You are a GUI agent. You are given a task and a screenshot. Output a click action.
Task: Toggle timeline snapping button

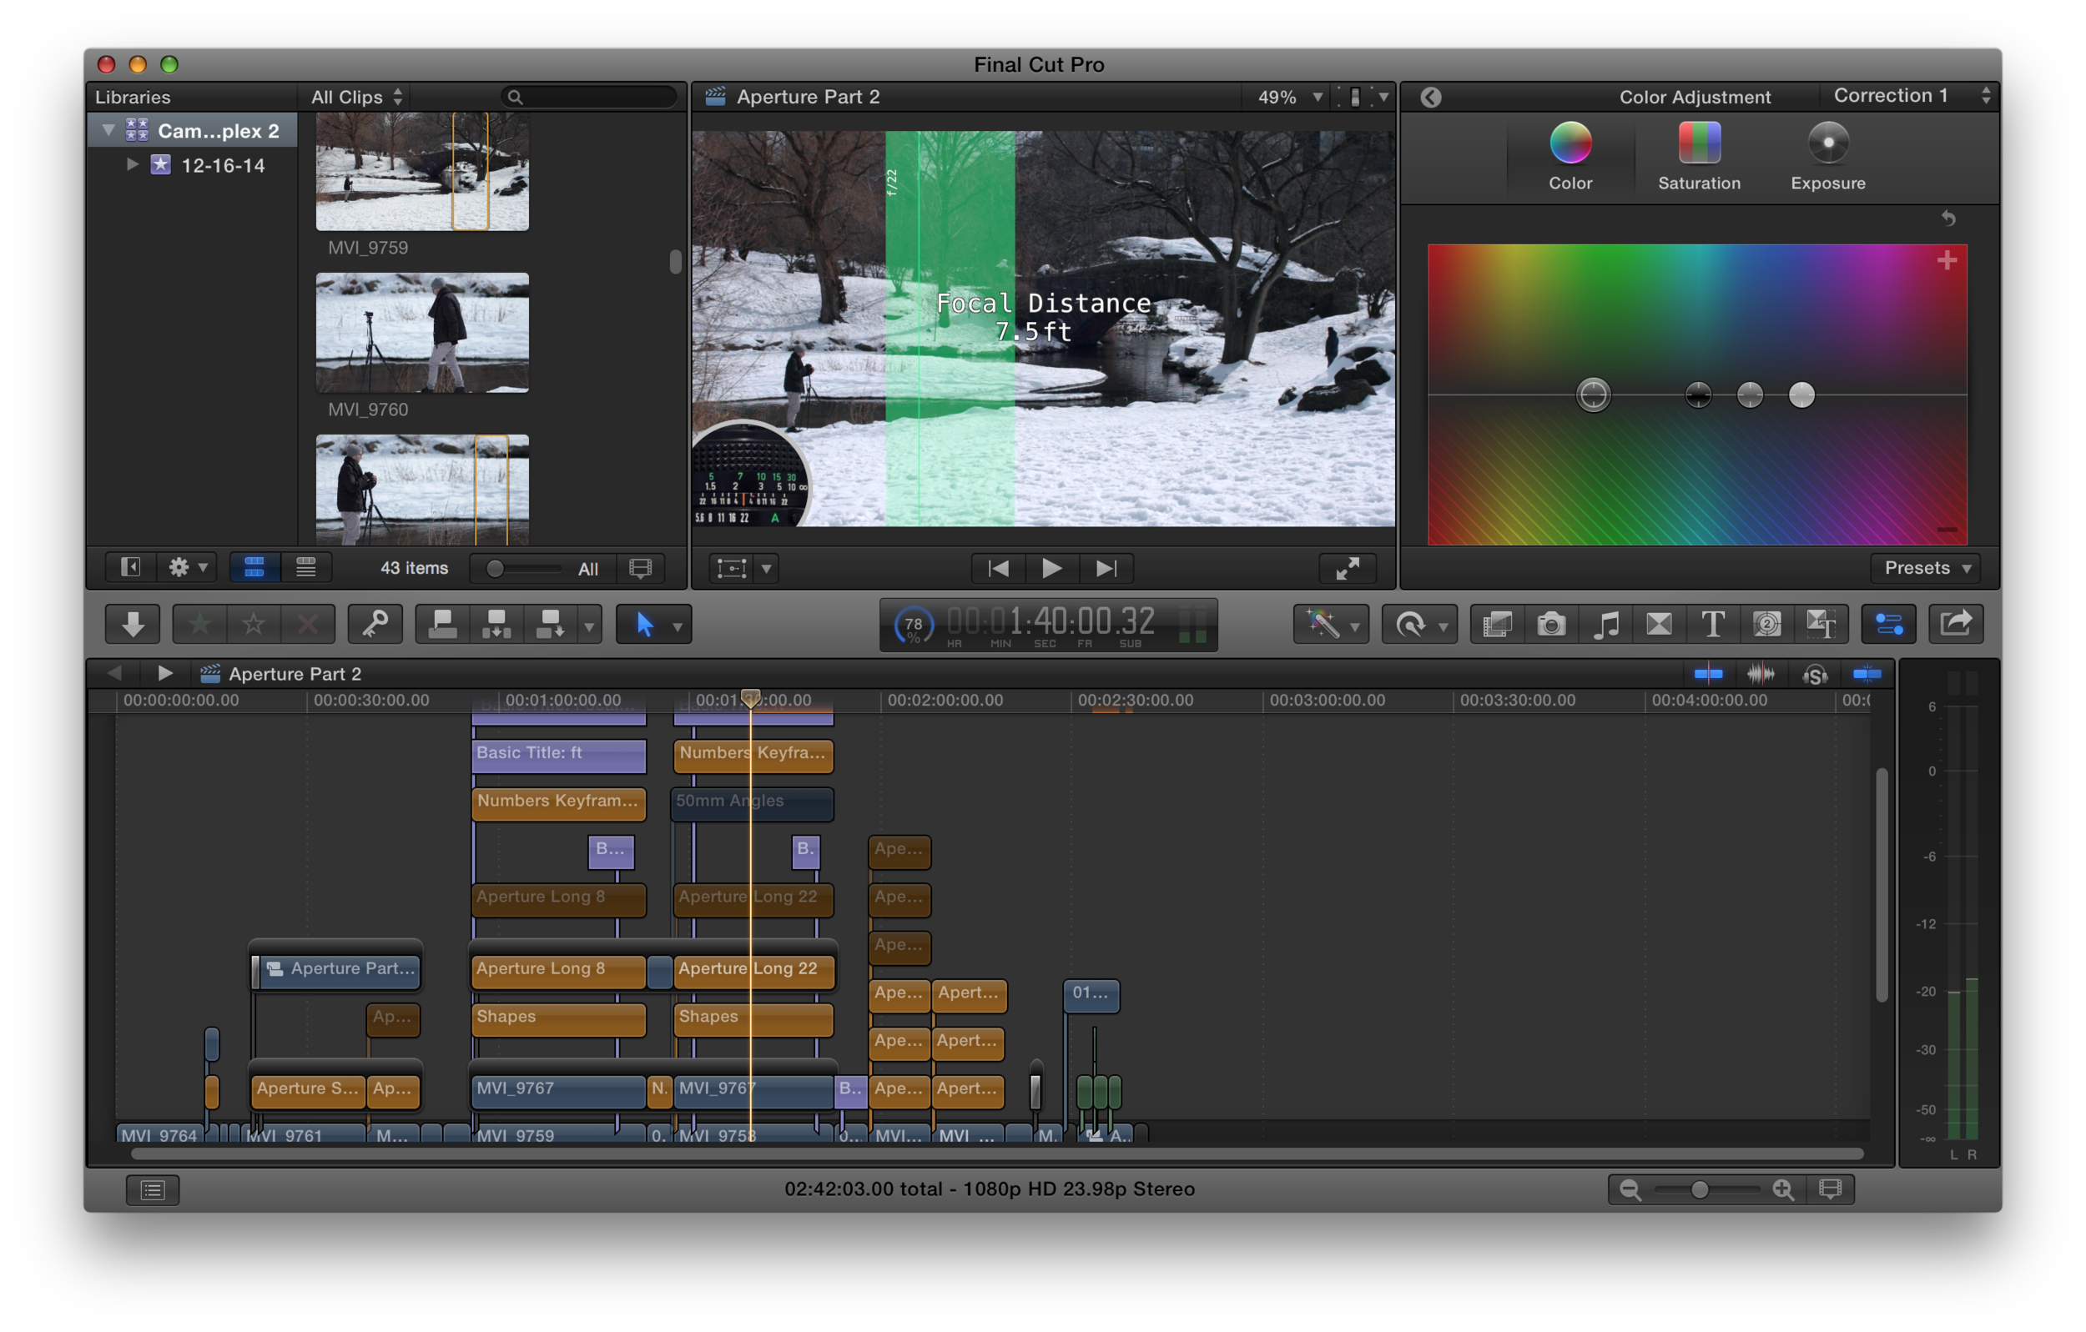pyautogui.click(x=1867, y=674)
